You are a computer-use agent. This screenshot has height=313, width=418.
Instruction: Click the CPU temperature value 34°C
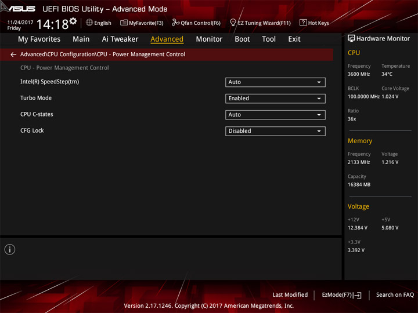pos(387,74)
